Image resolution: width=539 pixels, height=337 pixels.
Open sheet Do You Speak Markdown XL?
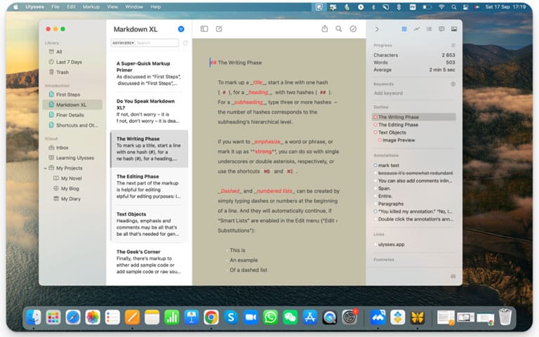coord(149,111)
